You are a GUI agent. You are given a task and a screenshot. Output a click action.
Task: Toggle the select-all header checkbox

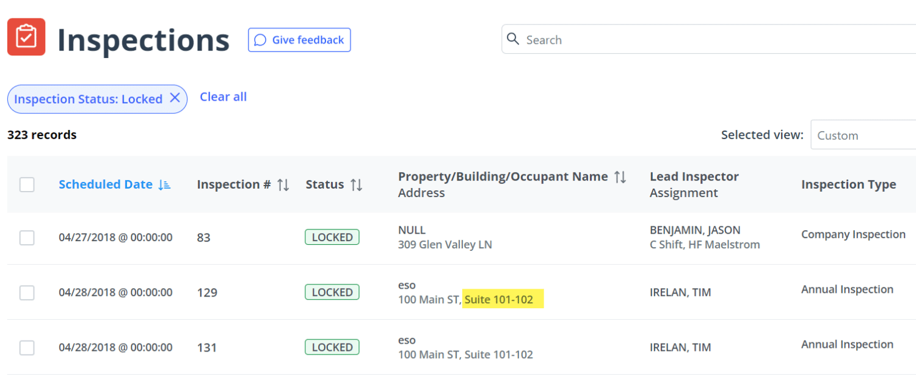pos(27,184)
